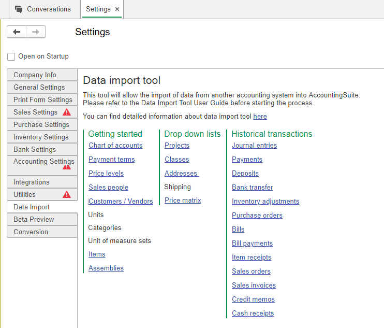Open the Bank Settings section
384x328 pixels.
point(42,150)
